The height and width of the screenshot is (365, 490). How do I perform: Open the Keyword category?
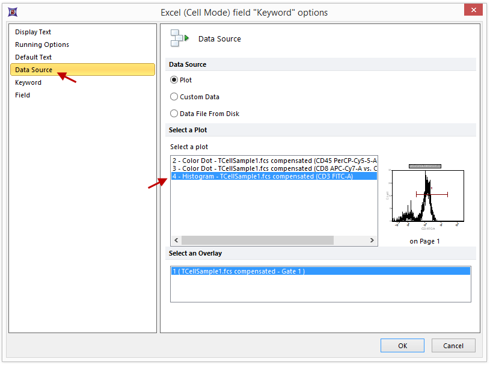click(28, 82)
